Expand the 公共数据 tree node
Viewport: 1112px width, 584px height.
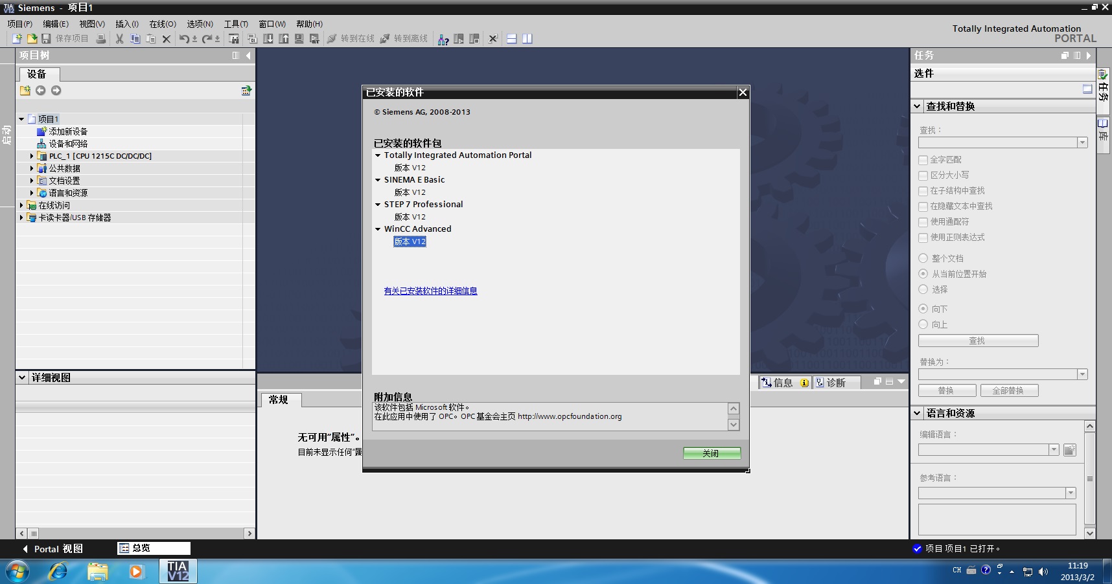(x=32, y=168)
